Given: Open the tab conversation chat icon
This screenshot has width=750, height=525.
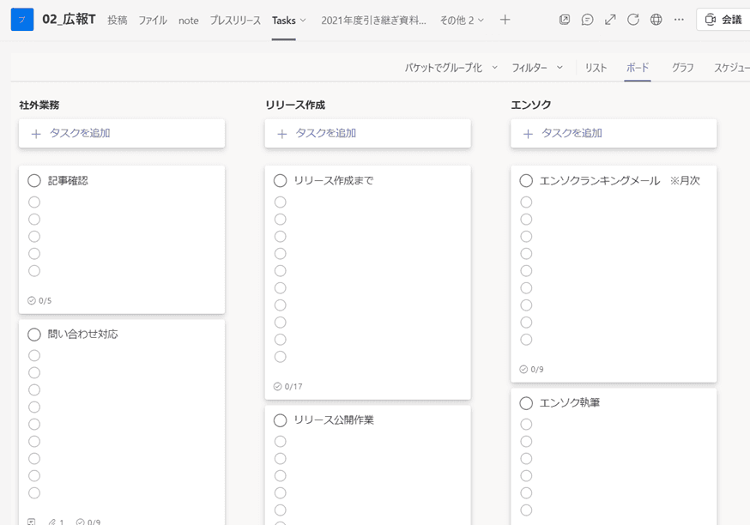Looking at the screenshot, I should point(587,20).
